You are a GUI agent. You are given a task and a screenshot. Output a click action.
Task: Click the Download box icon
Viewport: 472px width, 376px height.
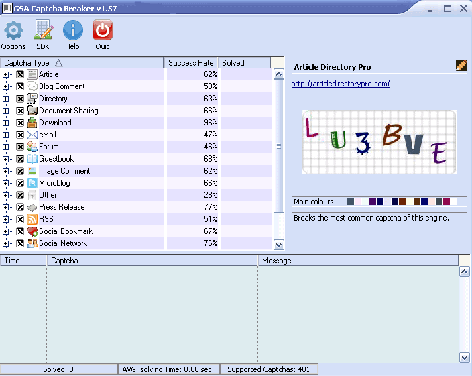point(32,123)
